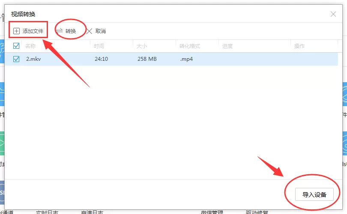Click the duration value 24:10

(102, 59)
